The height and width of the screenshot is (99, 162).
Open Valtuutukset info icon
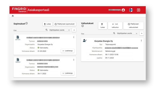click(82, 26)
